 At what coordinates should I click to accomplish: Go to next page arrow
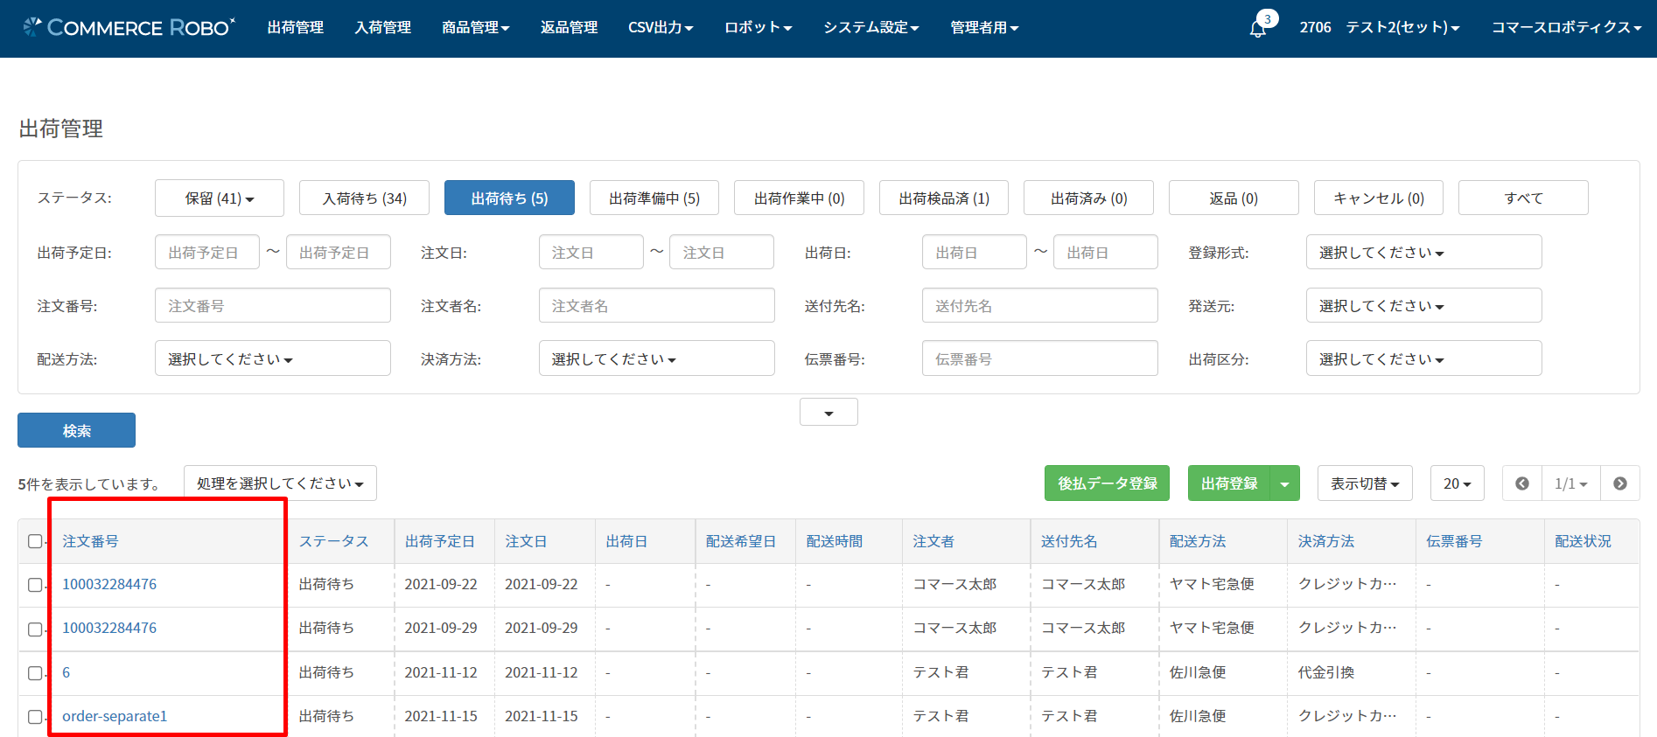click(1620, 483)
